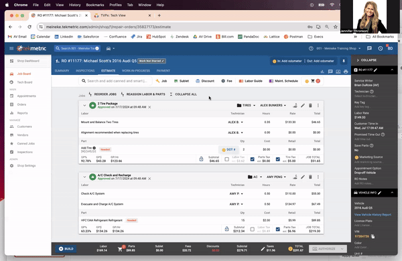Open the TIRES category dropdown
The width and height of the screenshot is (402, 261).
point(246,105)
